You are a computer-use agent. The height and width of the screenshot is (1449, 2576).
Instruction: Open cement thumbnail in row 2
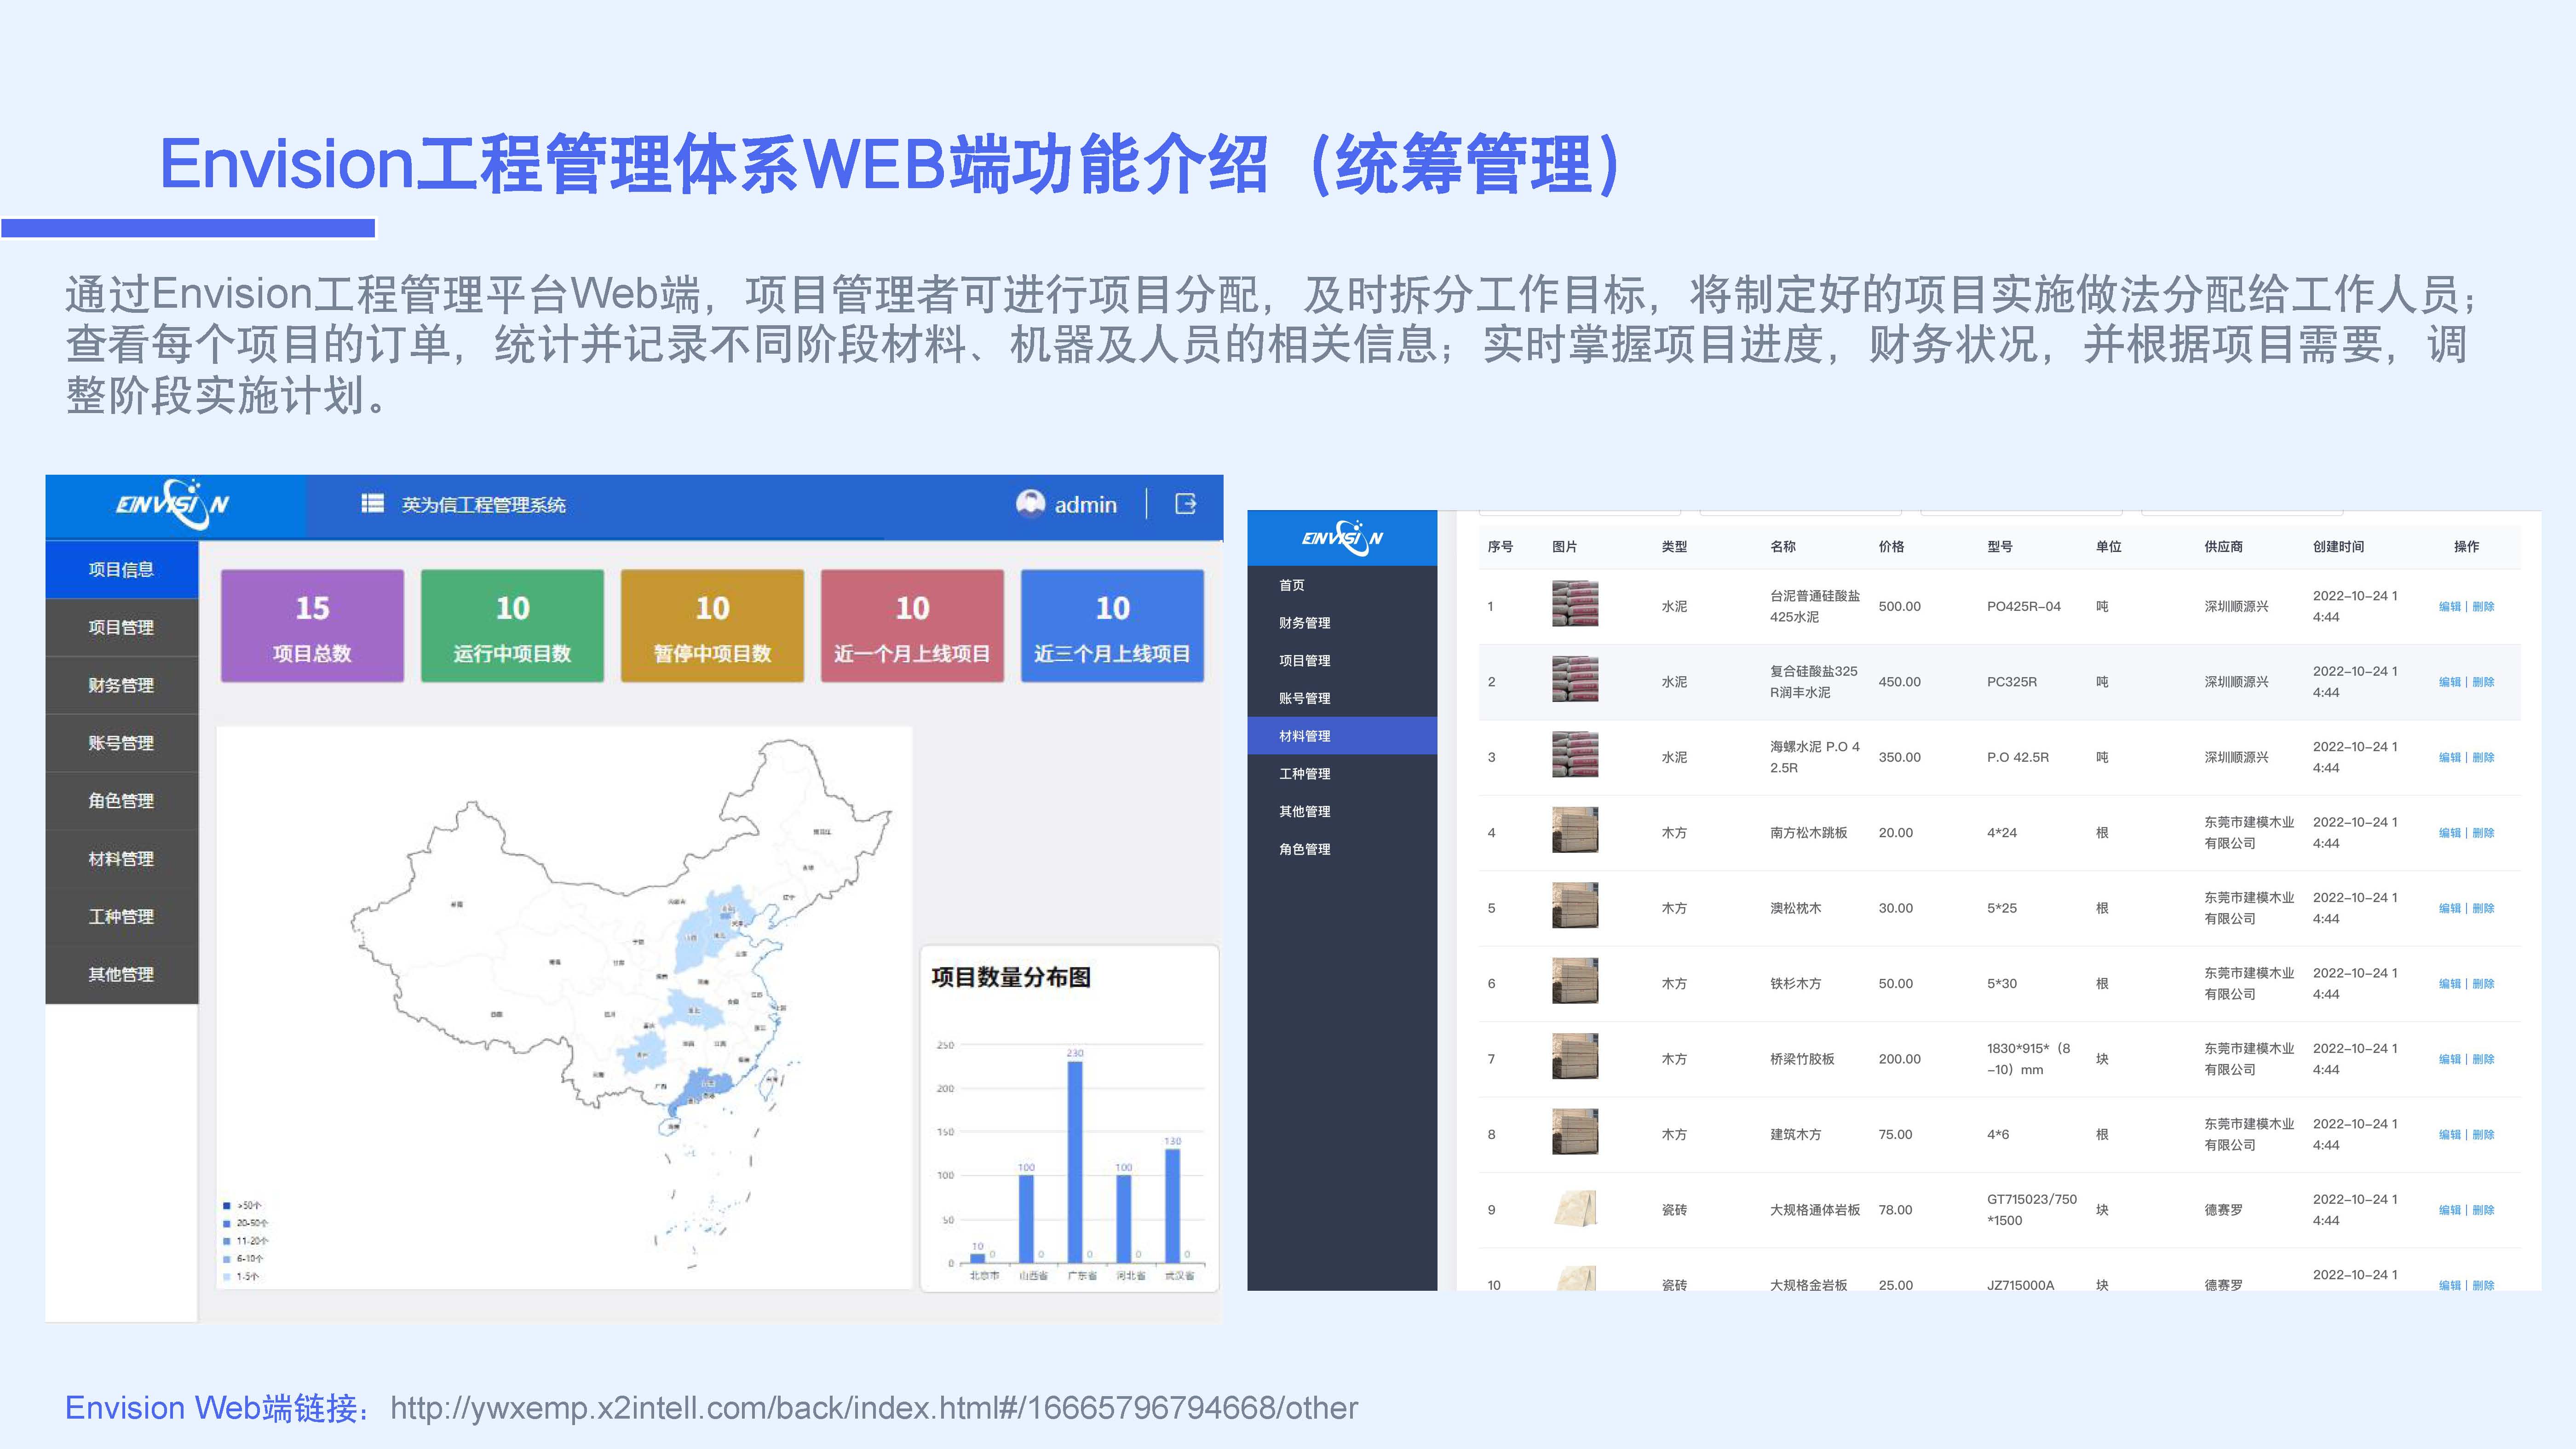pyautogui.click(x=1575, y=679)
